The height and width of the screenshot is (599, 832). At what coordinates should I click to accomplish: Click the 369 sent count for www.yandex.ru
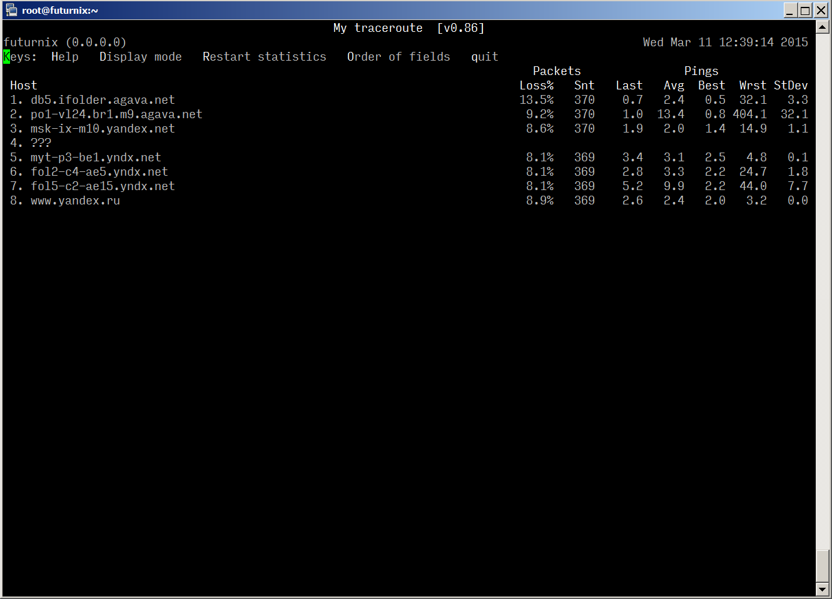(584, 201)
